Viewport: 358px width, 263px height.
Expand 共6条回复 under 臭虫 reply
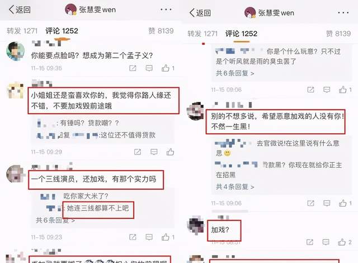pos(235,73)
